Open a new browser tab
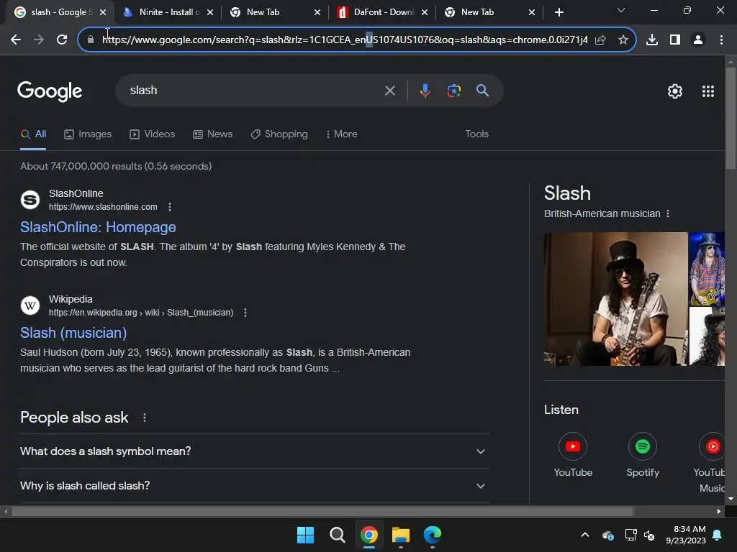 pyautogui.click(x=559, y=12)
